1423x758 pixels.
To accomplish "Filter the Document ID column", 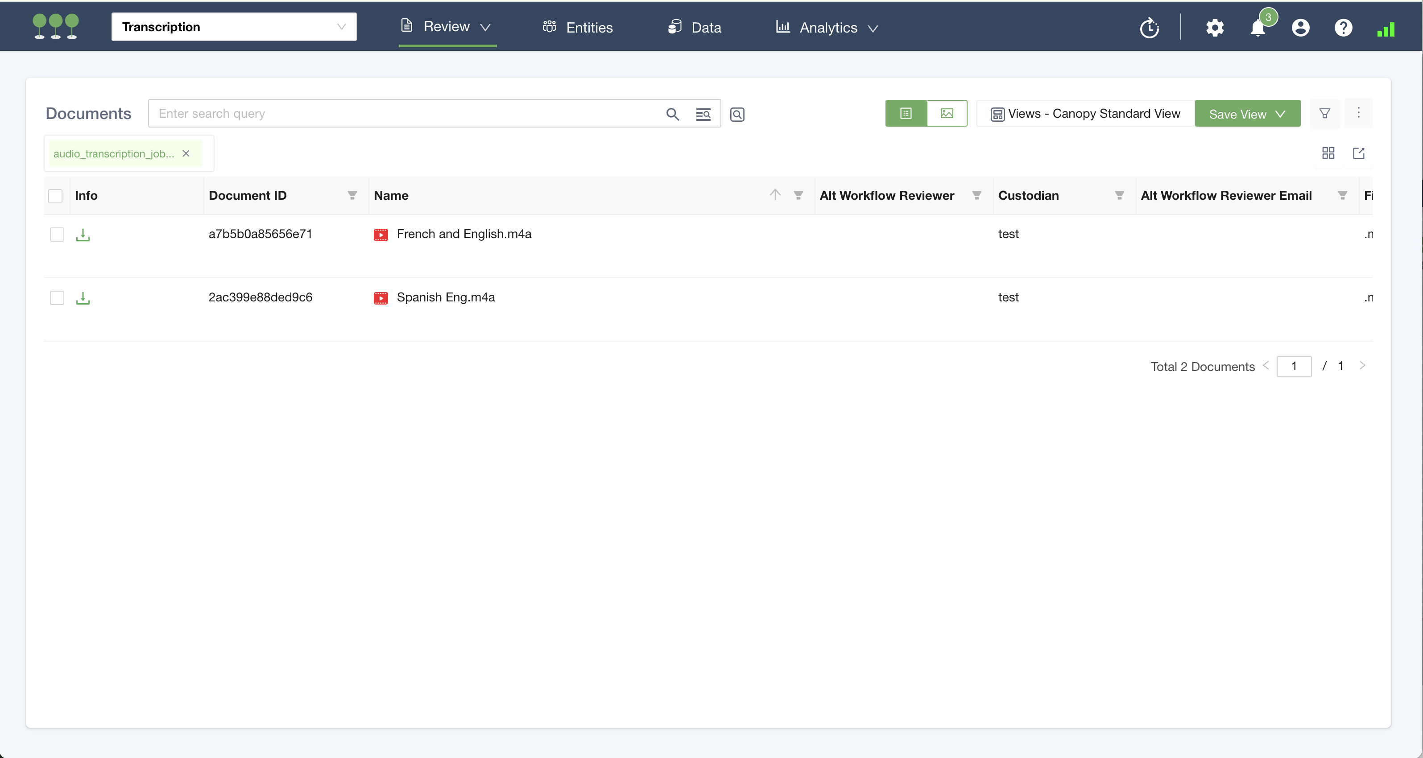I will (x=352, y=195).
